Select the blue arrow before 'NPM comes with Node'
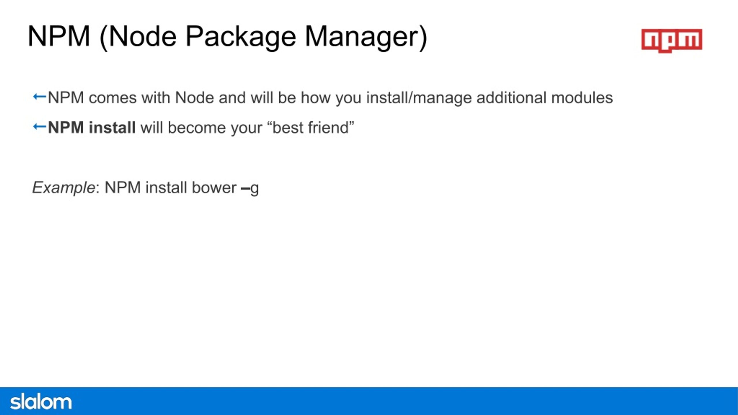Viewport: 738px width, 415px height. click(x=39, y=97)
